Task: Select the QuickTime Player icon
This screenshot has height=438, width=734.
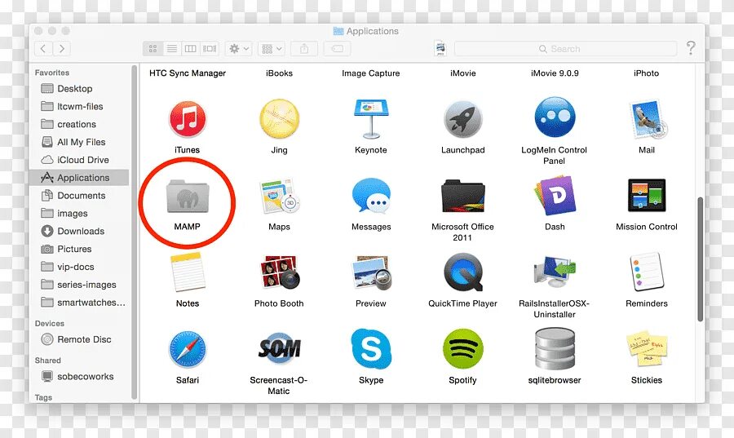Action: (462, 272)
